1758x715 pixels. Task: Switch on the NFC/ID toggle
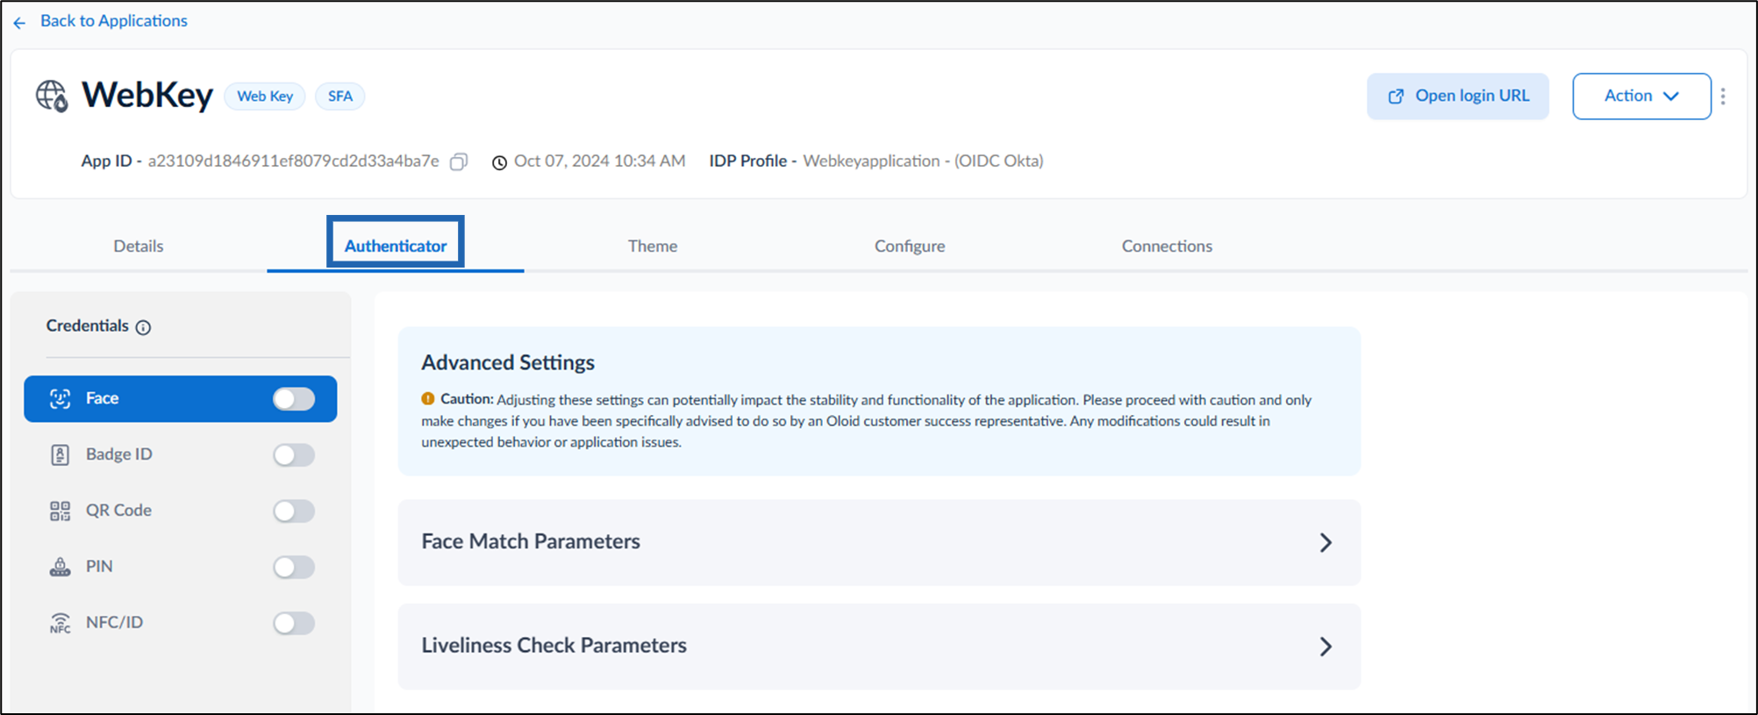point(294,624)
